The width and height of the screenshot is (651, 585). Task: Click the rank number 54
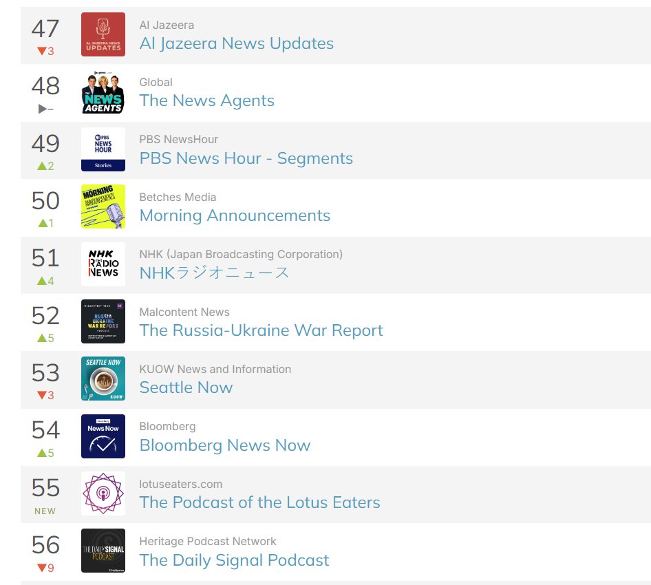click(45, 430)
